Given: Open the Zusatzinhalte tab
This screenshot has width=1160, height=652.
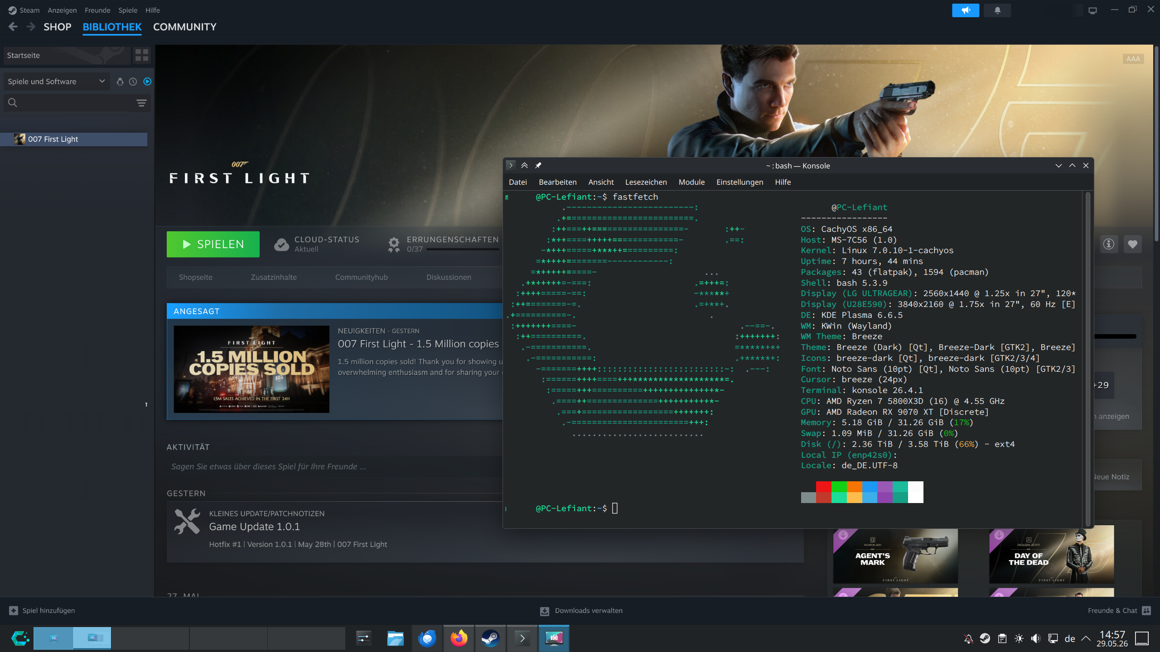Looking at the screenshot, I should [274, 277].
